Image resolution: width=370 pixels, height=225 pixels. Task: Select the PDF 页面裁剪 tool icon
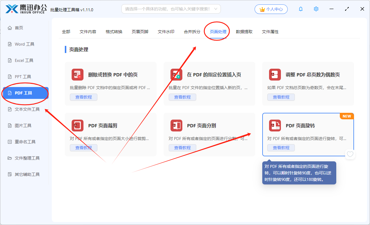pos(77,126)
